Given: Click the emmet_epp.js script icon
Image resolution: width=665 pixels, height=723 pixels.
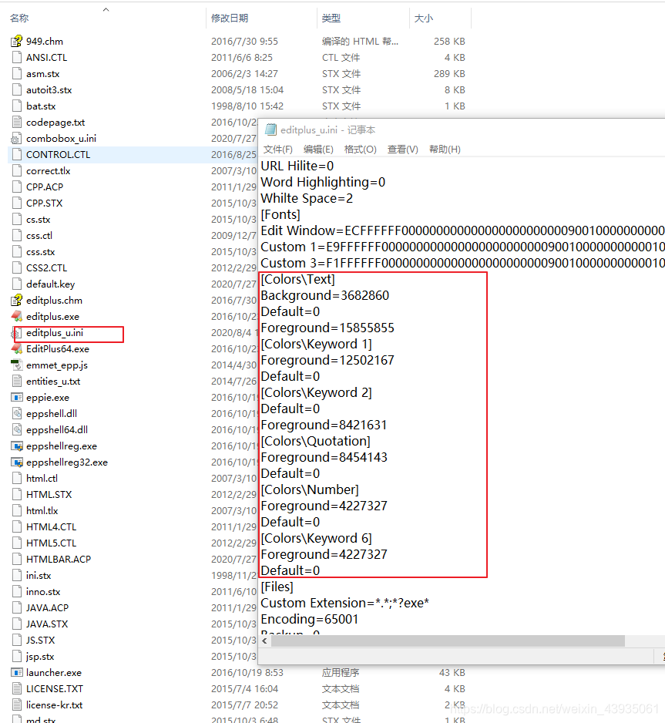Looking at the screenshot, I should 17,365.
